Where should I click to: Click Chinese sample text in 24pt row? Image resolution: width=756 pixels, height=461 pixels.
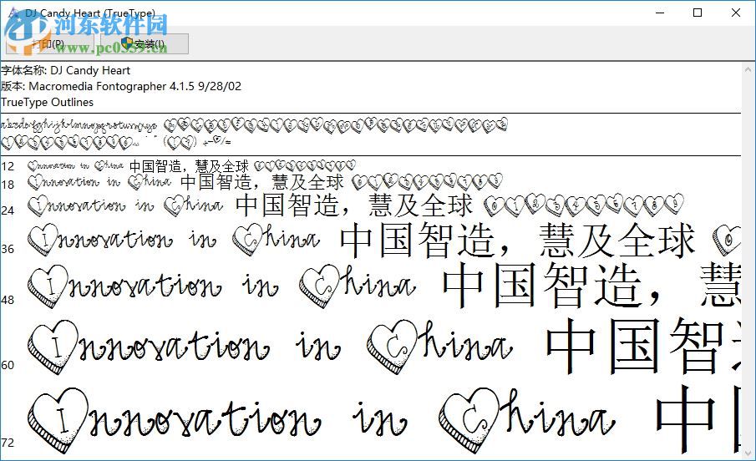click(354, 205)
